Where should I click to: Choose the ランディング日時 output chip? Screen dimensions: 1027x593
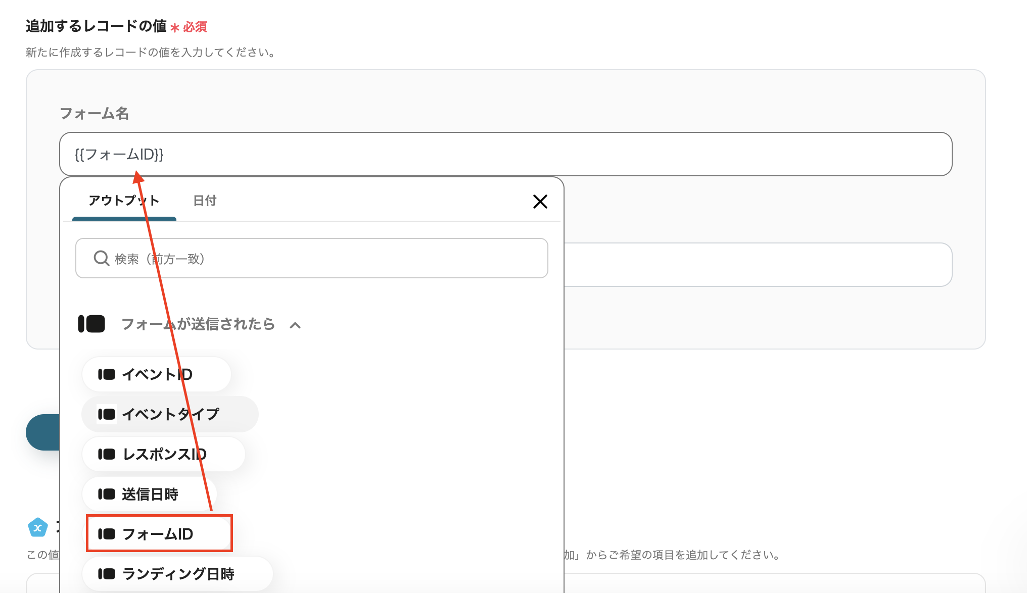coord(177,574)
